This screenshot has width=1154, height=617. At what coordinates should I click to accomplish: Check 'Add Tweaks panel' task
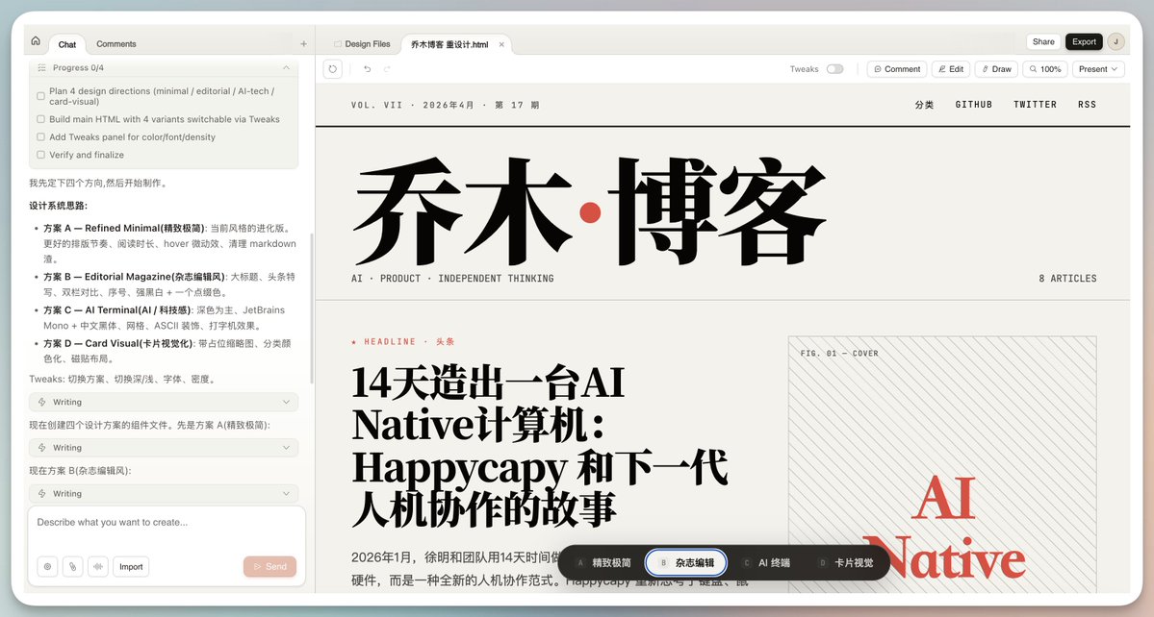tap(40, 136)
